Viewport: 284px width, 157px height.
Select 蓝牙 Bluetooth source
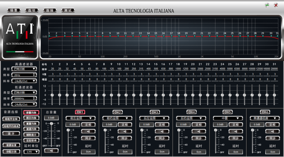click(11, 133)
